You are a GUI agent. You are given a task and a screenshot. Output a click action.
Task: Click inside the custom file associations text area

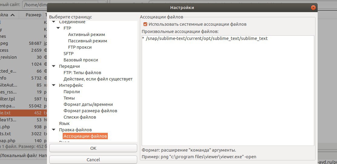228,90
